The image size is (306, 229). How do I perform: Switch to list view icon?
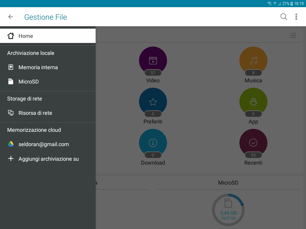[293, 35]
